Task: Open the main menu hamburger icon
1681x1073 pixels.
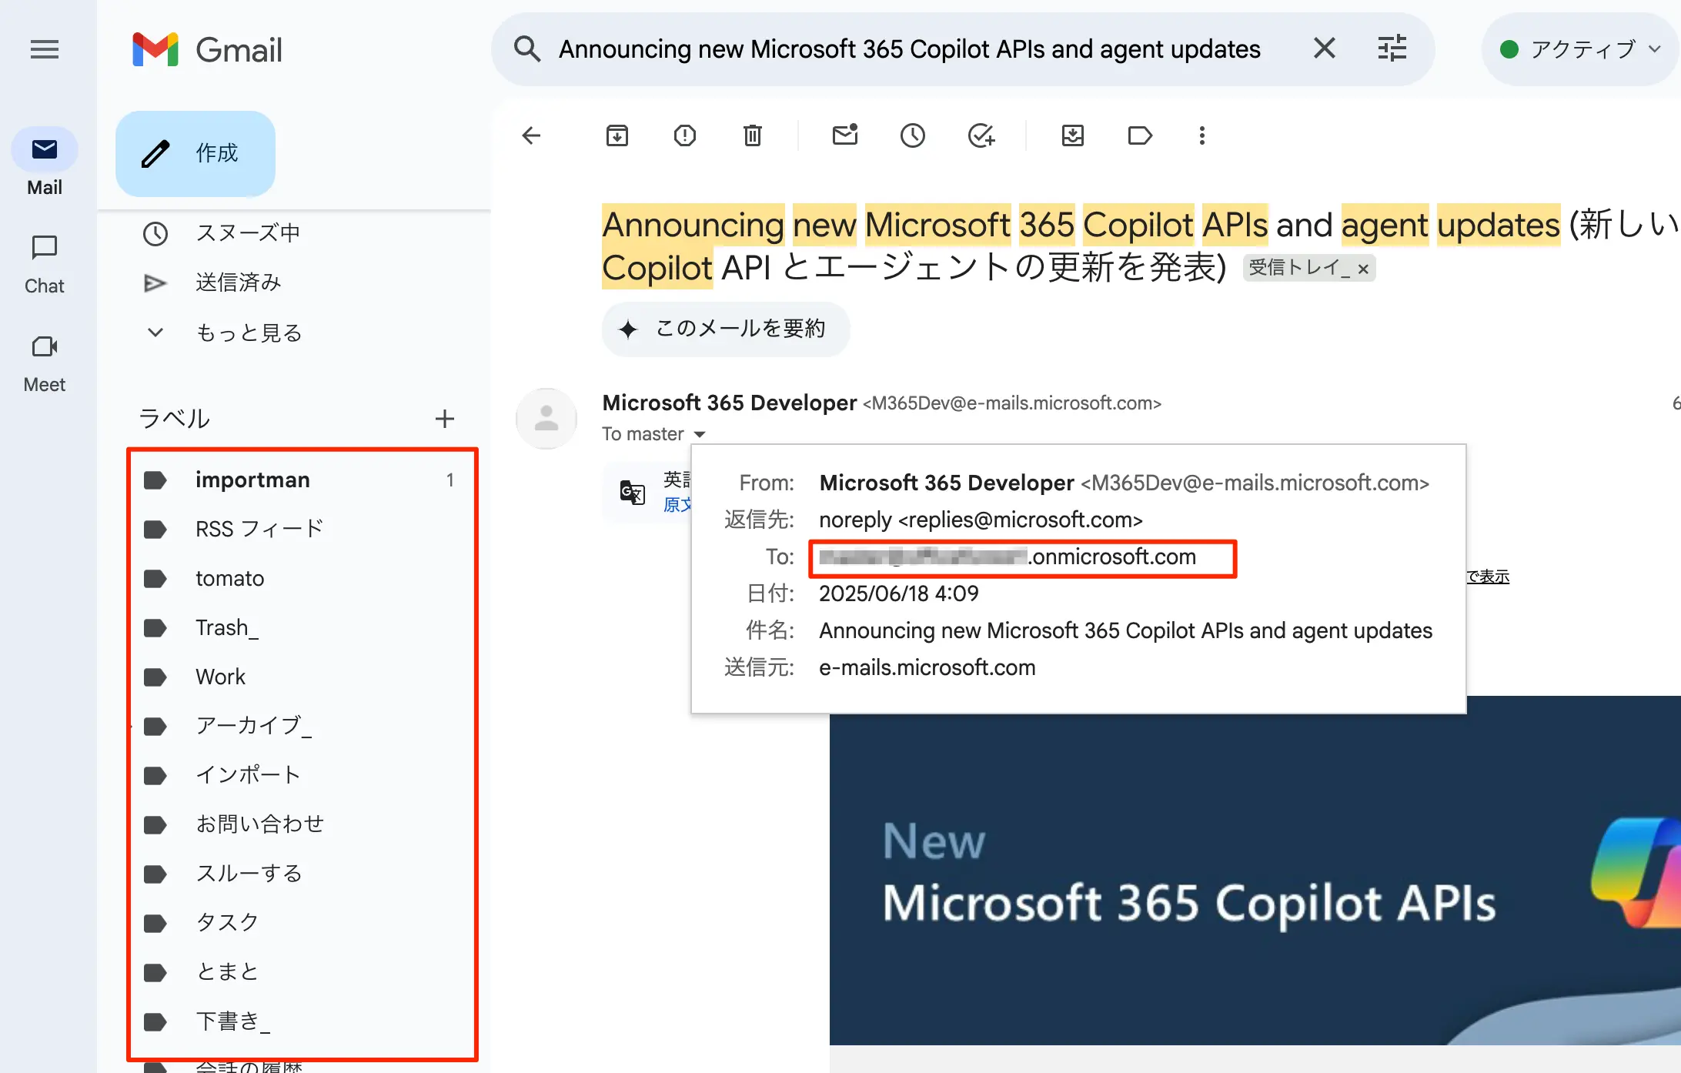Action: tap(45, 50)
